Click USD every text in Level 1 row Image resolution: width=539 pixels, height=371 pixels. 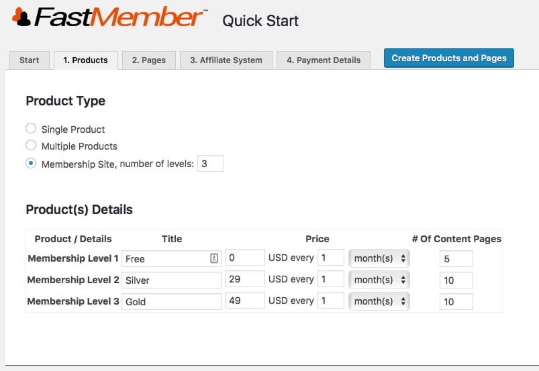pyautogui.click(x=291, y=258)
